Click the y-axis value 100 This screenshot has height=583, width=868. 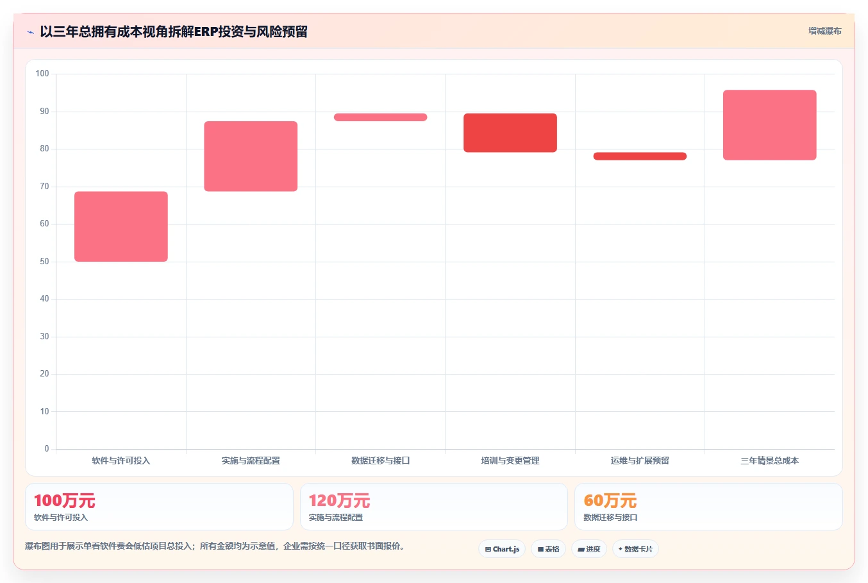coord(42,74)
